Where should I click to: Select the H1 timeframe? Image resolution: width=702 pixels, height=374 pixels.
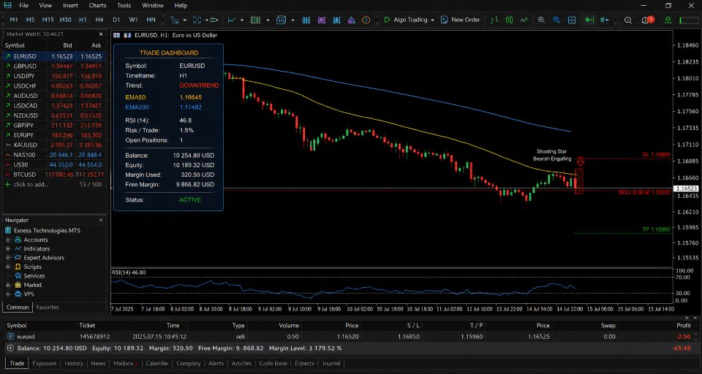click(x=83, y=20)
